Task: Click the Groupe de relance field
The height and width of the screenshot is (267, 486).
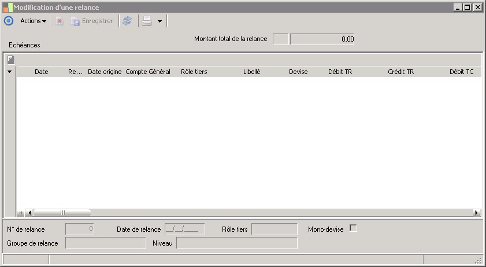Action: click(105, 243)
